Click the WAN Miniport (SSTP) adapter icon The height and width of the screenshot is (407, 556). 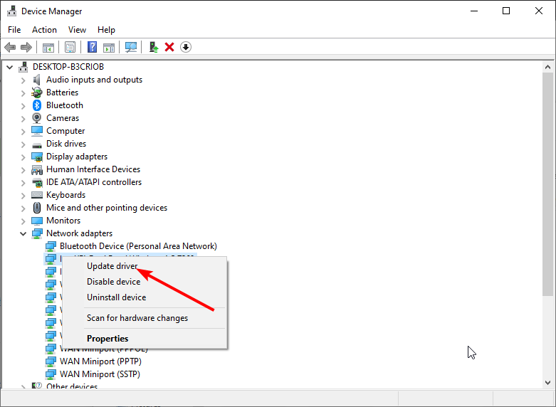point(51,374)
